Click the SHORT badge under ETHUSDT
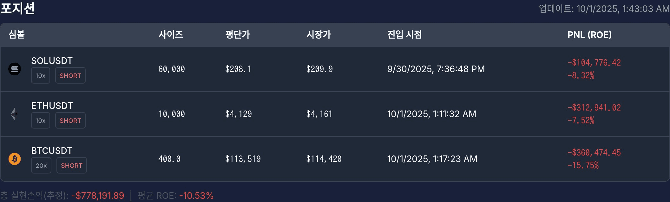Image resolution: width=670 pixels, height=202 pixels. pos(70,121)
